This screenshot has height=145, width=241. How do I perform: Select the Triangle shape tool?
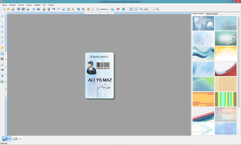[2, 37]
